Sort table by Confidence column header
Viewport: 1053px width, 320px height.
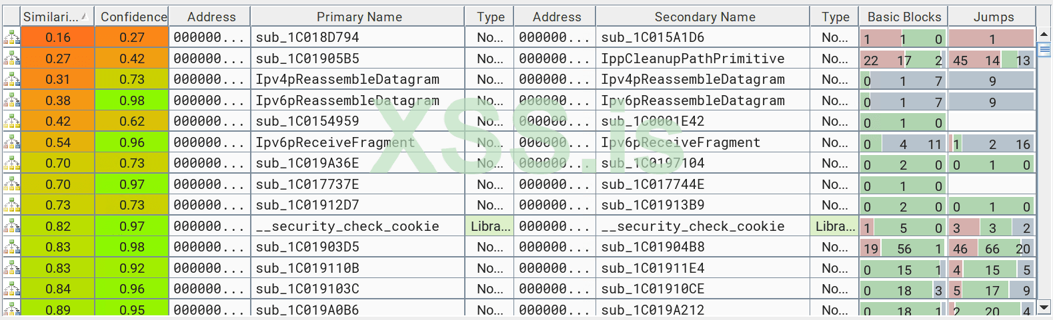pos(132,17)
